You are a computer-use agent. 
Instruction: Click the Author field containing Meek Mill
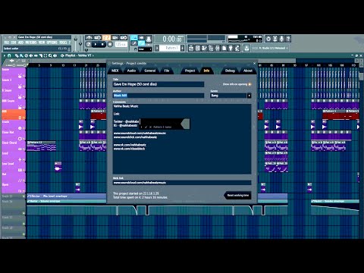click(158, 96)
